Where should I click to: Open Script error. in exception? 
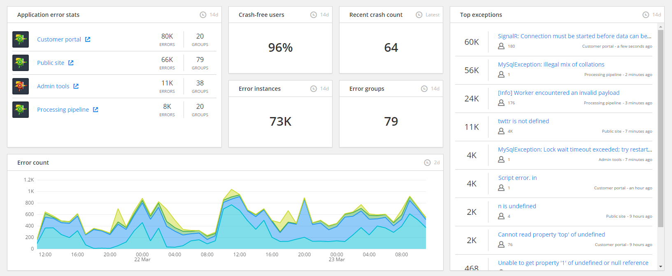pyautogui.click(x=517, y=178)
